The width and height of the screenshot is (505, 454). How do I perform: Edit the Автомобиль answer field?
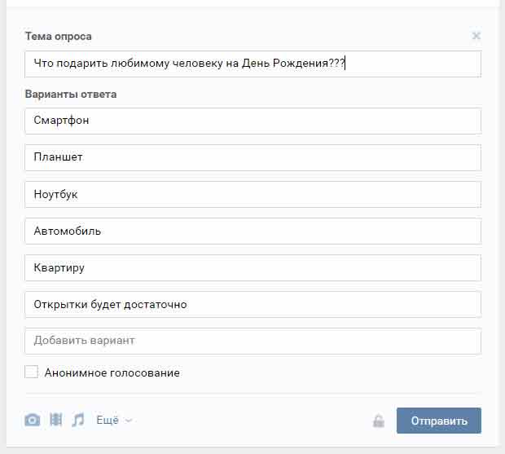pos(253,231)
